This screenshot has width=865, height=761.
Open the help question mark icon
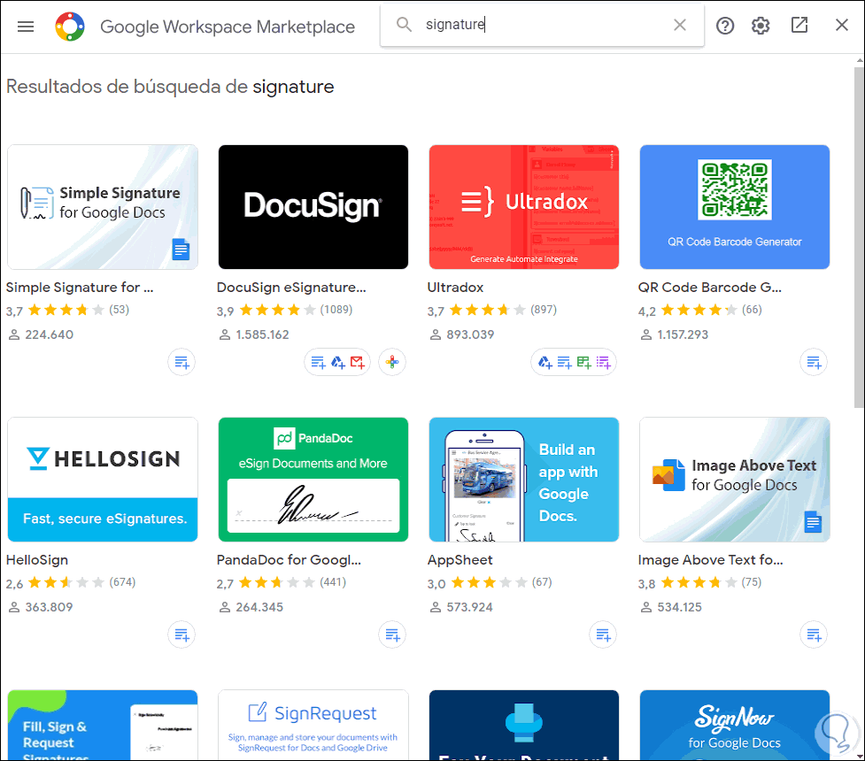coord(725,26)
